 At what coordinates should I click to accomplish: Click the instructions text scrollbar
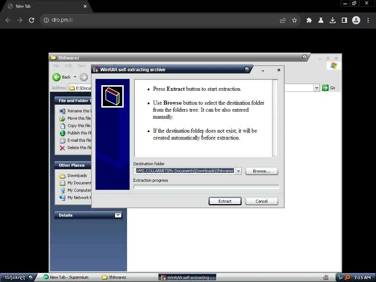tap(275, 118)
